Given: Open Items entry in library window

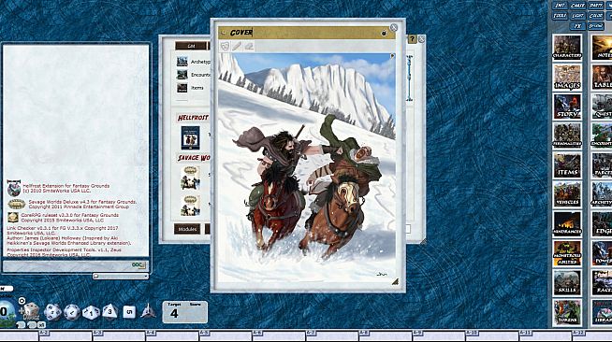Looking at the screenshot, I should pos(193,88).
